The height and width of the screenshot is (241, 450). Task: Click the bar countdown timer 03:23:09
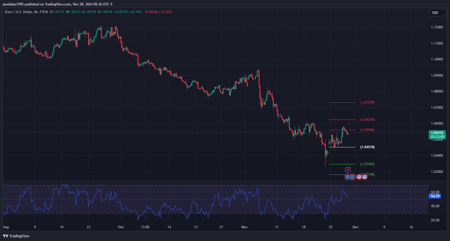[437, 137]
